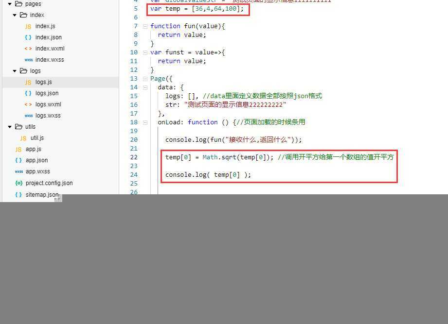448x324 pixels.
Task: Open index.js file
Action: (x=45, y=26)
